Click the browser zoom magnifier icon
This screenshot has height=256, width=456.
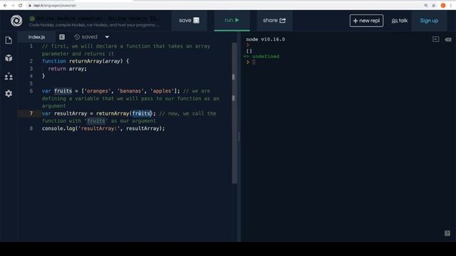(426, 5)
